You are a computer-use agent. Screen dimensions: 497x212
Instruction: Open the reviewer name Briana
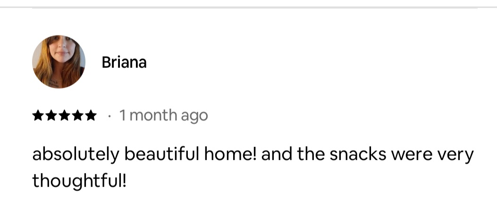(124, 63)
